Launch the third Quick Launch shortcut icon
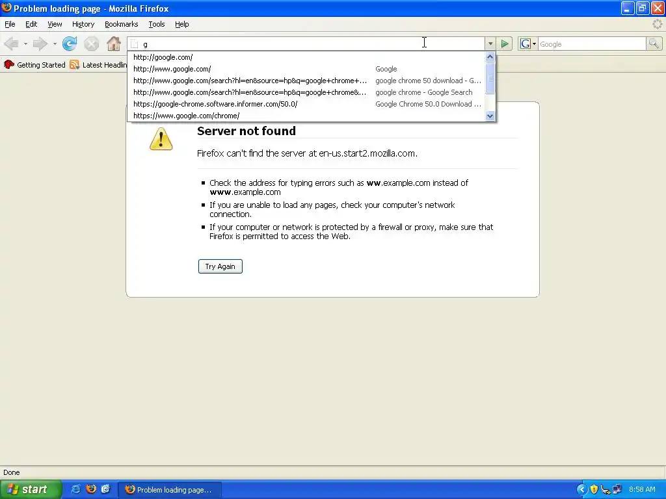Viewport: 666px width, 499px height. 105,489
